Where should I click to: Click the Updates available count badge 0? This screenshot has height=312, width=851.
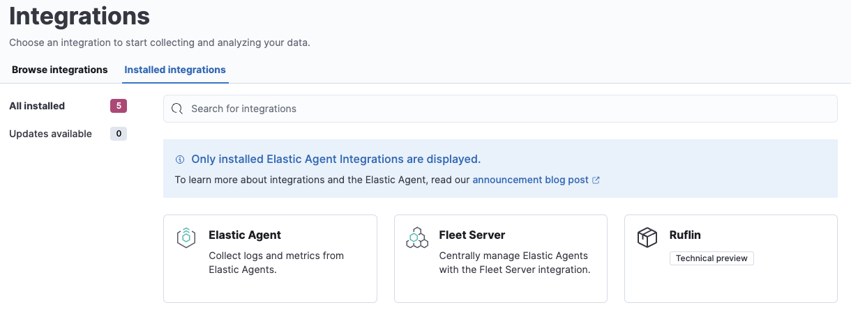[x=119, y=134]
